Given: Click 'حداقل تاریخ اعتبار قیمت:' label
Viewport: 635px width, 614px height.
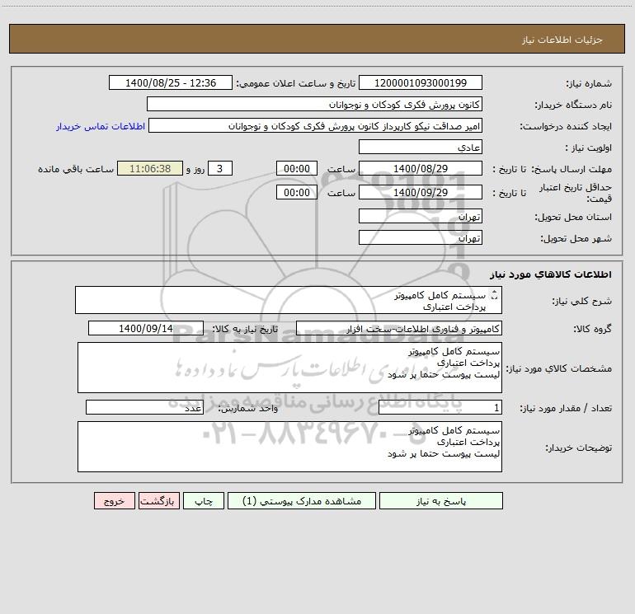Looking at the screenshot, I should pos(576,193).
